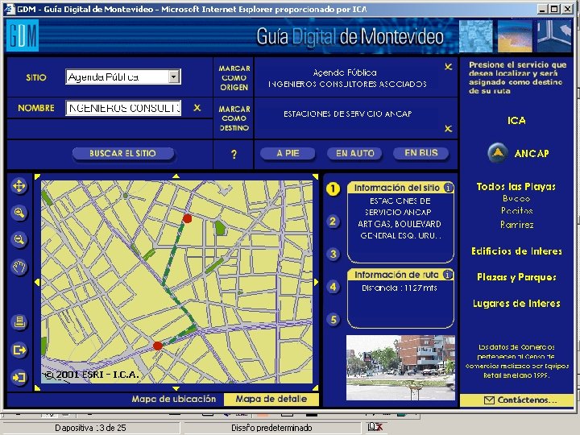Screen dimensions: 580x435
Task: Click header map thumbnail image
Action: [476, 36]
